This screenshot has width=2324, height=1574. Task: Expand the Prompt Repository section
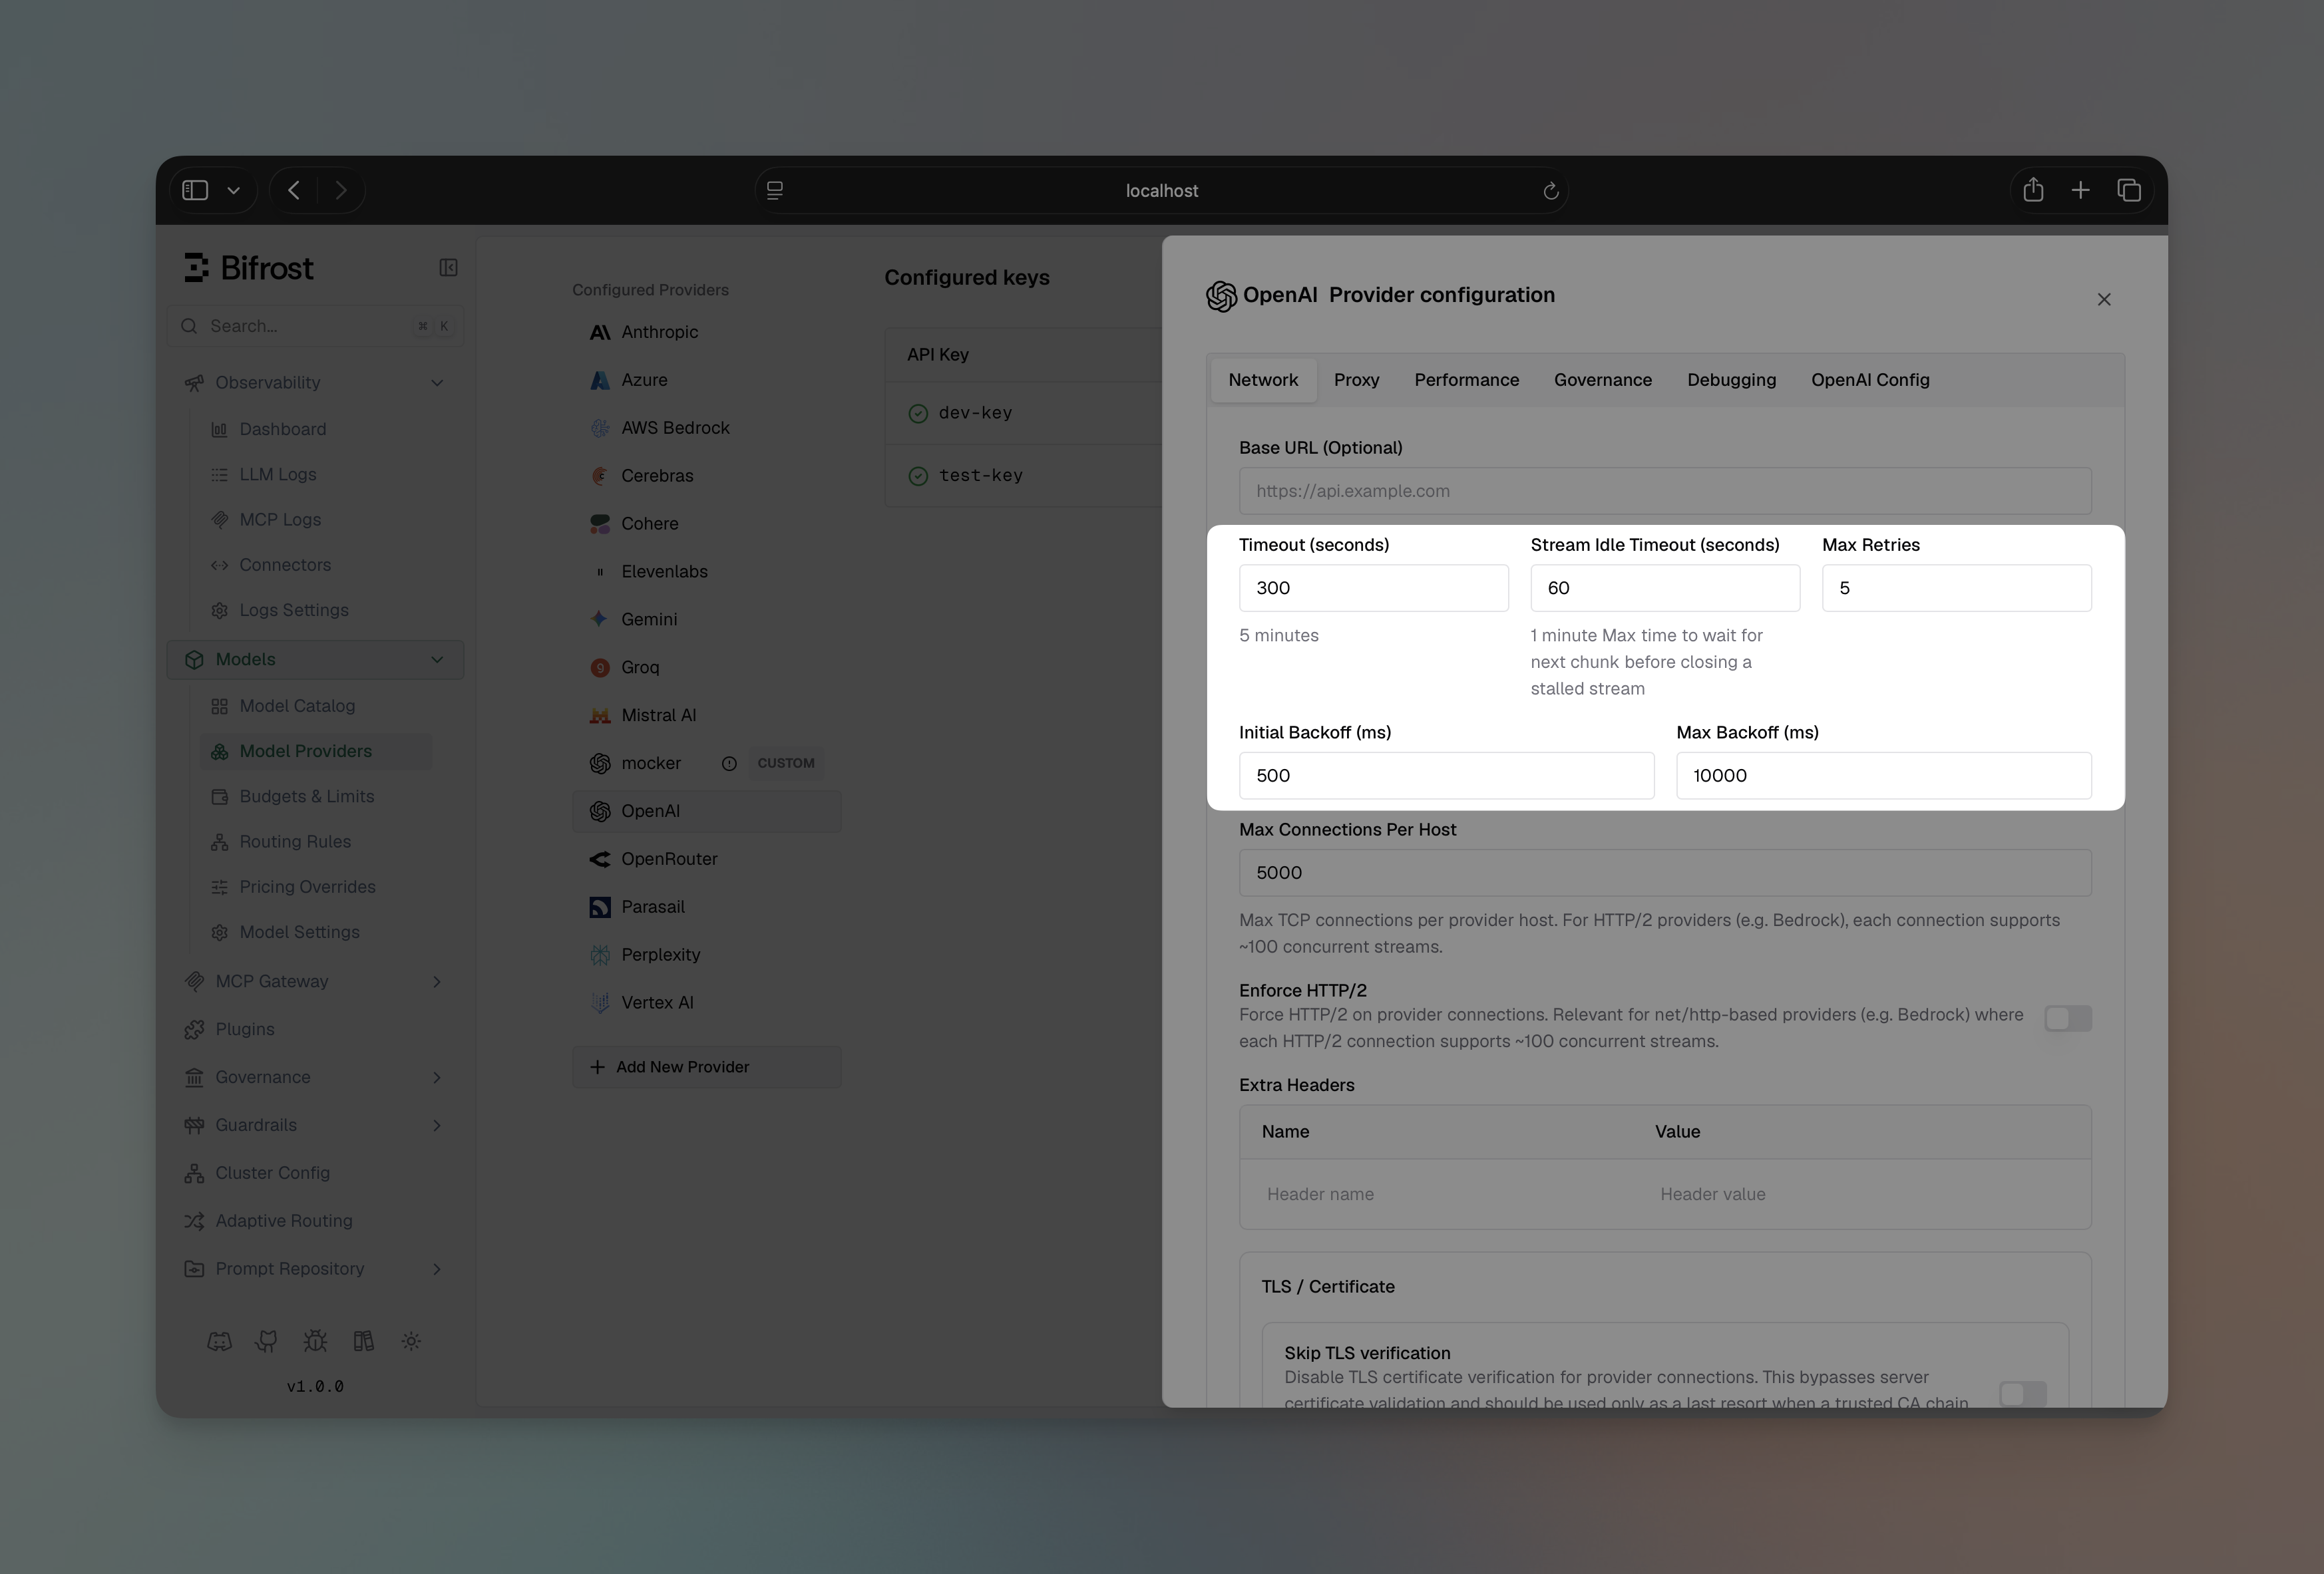pos(315,1269)
